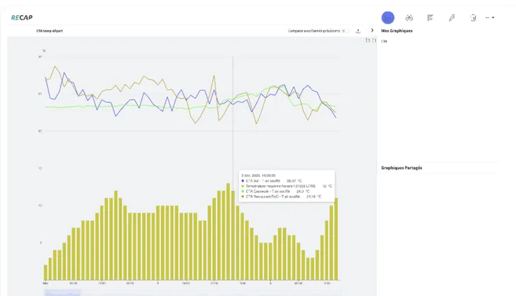Select the 'Graphiques Partagés' heading
The image size is (516, 296).
point(402,168)
